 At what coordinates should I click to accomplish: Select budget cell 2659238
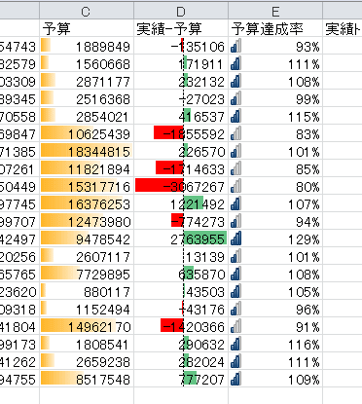coord(87,361)
